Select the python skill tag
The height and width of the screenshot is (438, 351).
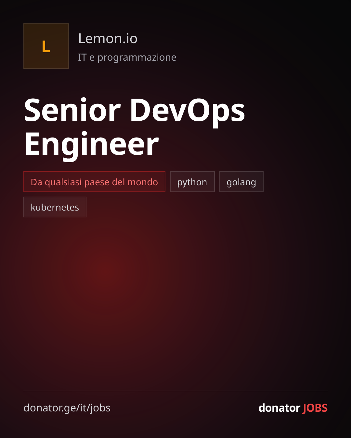pyautogui.click(x=192, y=182)
